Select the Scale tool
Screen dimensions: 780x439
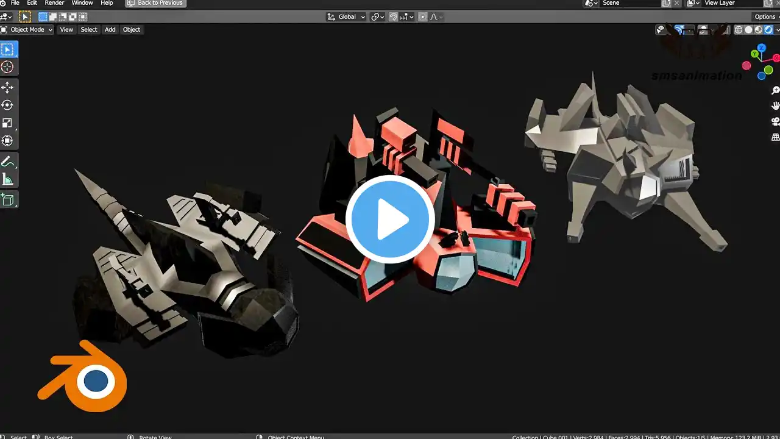point(8,123)
